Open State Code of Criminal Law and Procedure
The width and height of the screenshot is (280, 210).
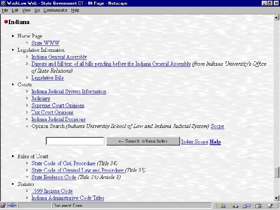point(78,170)
